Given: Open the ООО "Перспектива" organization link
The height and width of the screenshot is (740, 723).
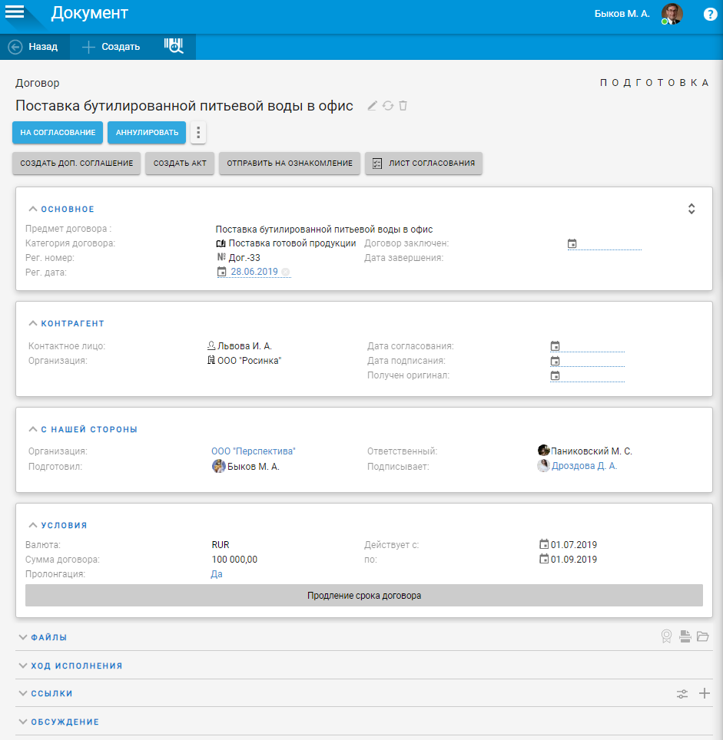Looking at the screenshot, I should click(x=254, y=451).
